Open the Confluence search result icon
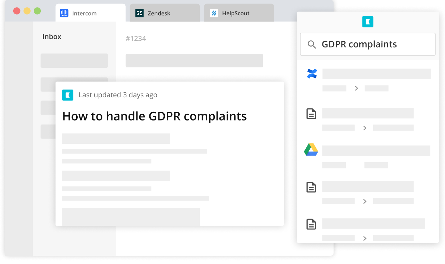 point(312,74)
